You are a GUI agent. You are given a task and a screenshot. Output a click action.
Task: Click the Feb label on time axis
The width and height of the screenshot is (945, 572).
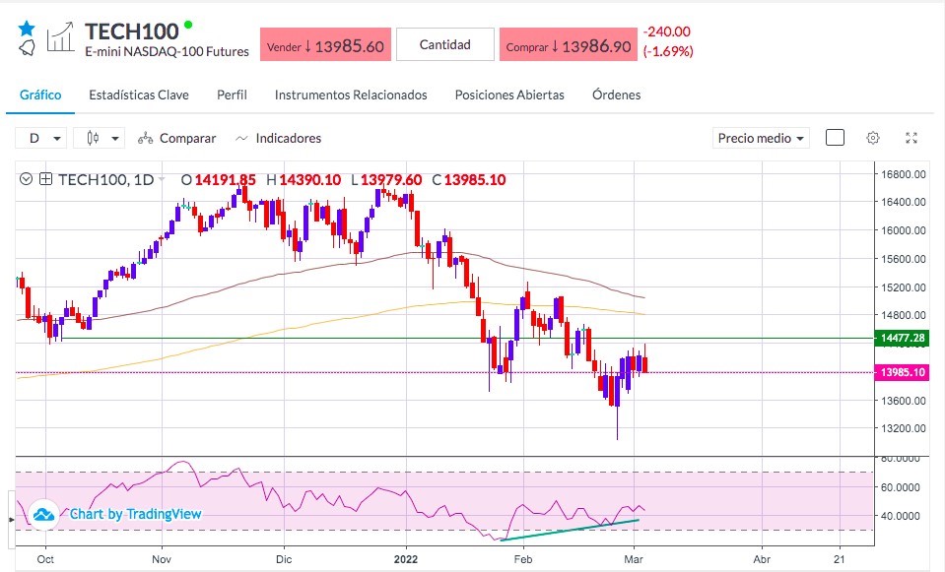coord(523,559)
